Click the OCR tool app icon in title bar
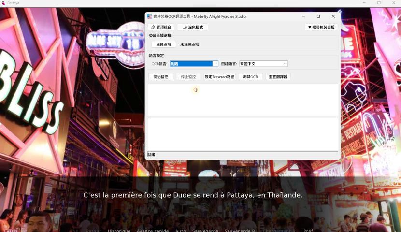The image size is (401, 232). (149, 16)
